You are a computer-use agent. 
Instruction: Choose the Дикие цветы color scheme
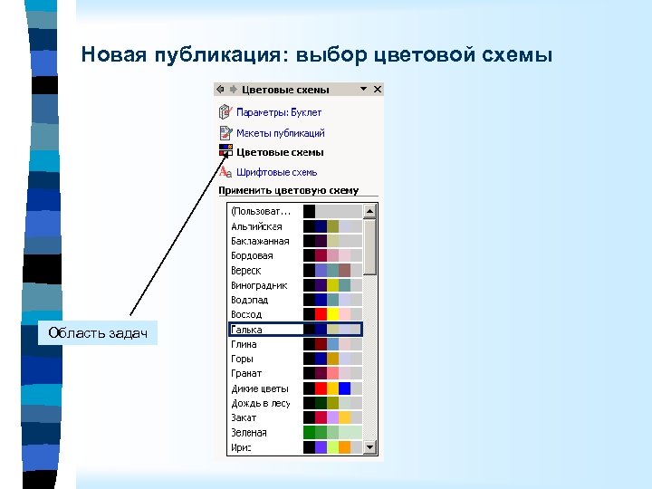coord(295,388)
